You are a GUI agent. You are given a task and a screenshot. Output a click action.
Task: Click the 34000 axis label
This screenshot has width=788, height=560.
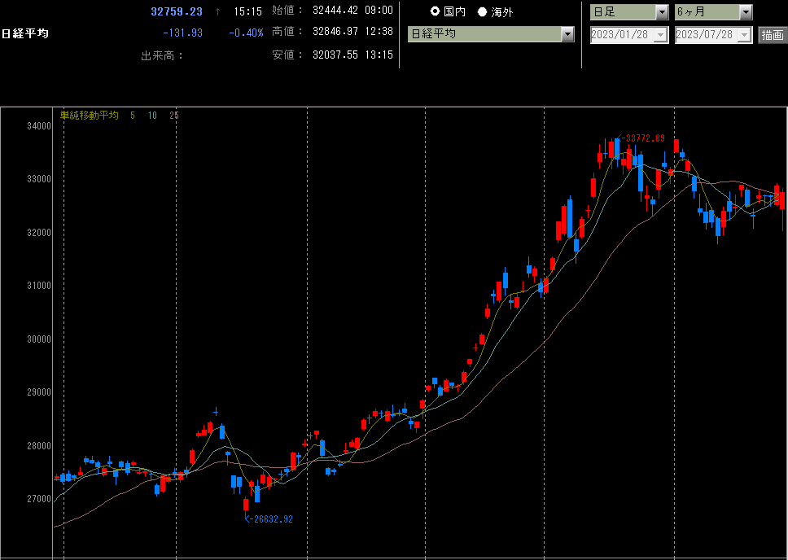pos(39,126)
